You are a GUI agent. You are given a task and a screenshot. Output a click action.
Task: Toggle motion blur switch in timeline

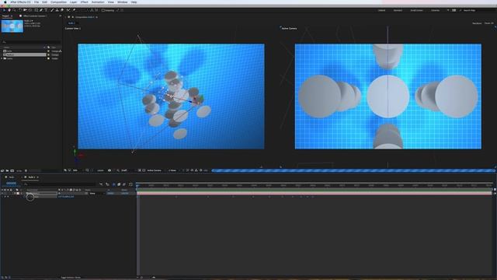124,184
